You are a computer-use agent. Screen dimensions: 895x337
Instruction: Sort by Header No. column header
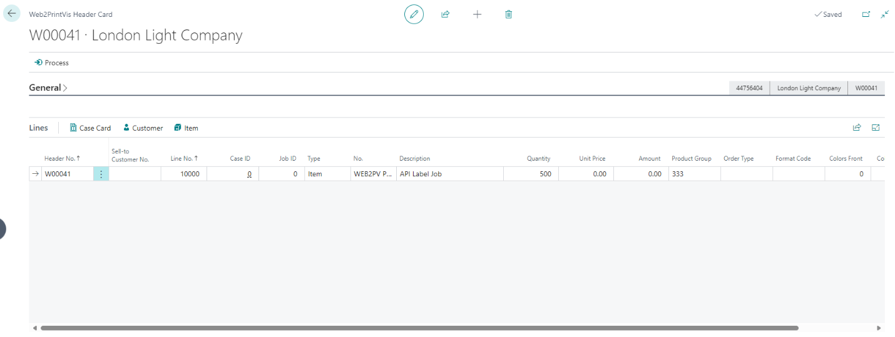click(61, 158)
